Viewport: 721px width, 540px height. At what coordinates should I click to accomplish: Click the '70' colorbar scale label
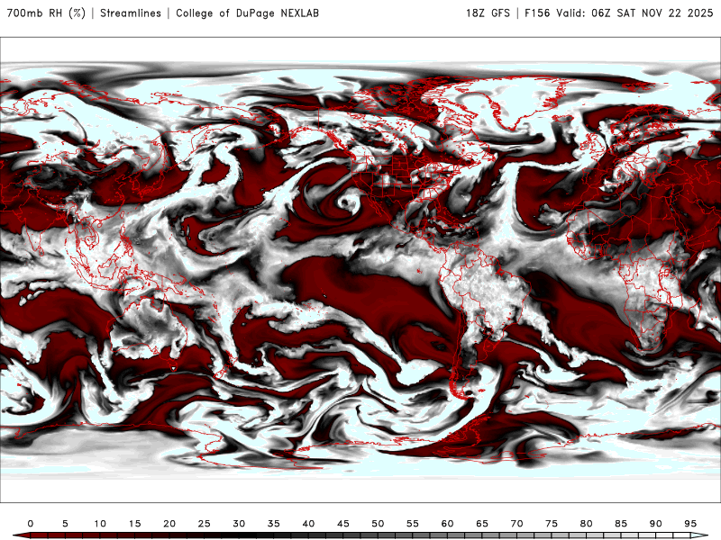(x=516, y=524)
